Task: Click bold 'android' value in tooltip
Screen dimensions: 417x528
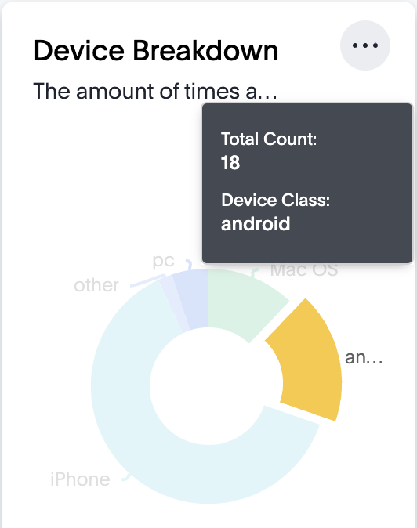Action: (256, 223)
